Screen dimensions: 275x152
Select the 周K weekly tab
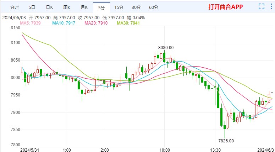[67, 7]
